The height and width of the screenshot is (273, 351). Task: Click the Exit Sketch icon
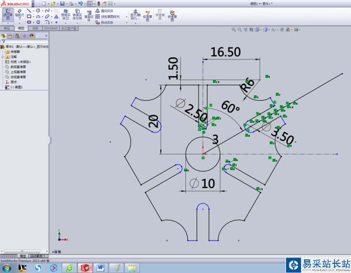[x=7, y=15]
